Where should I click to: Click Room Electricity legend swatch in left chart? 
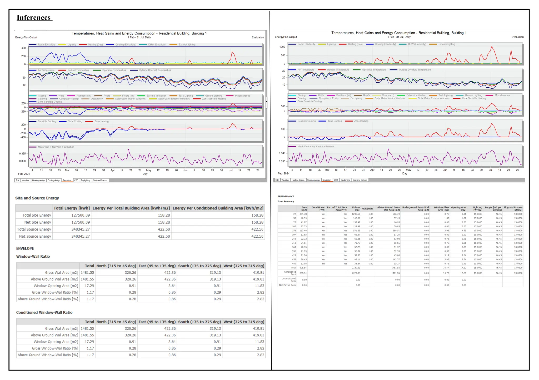pyautogui.click(x=33, y=45)
